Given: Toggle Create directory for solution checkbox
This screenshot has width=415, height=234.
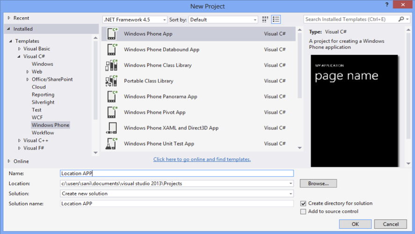Looking at the screenshot, I should point(303,203).
